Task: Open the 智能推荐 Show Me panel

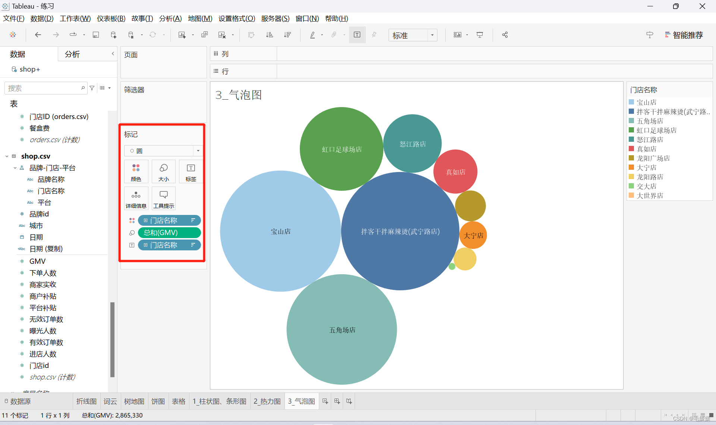Action: pos(684,35)
